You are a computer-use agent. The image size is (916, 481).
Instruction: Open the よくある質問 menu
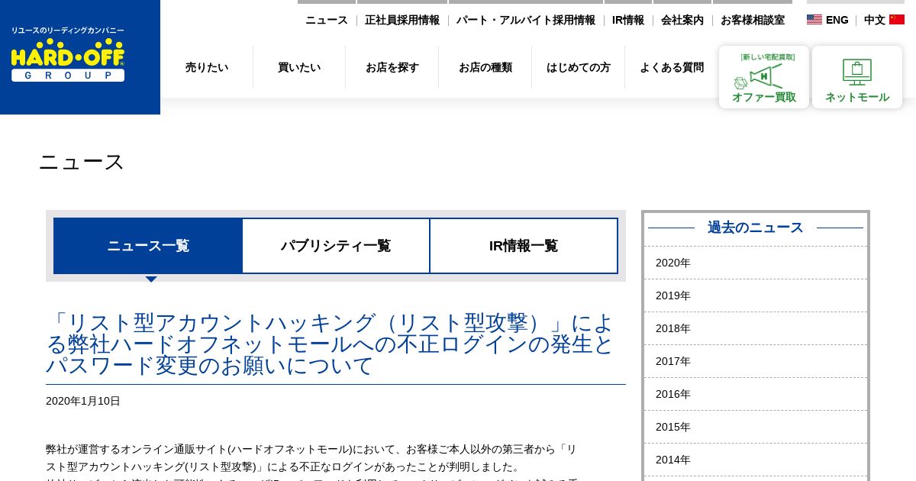pyautogui.click(x=672, y=67)
